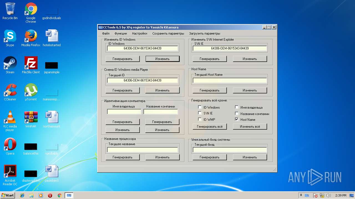Select the displayguides desktop icon
The width and height of the screenshot is (355, 199).
pyautogui.click(x=31, y=176)
